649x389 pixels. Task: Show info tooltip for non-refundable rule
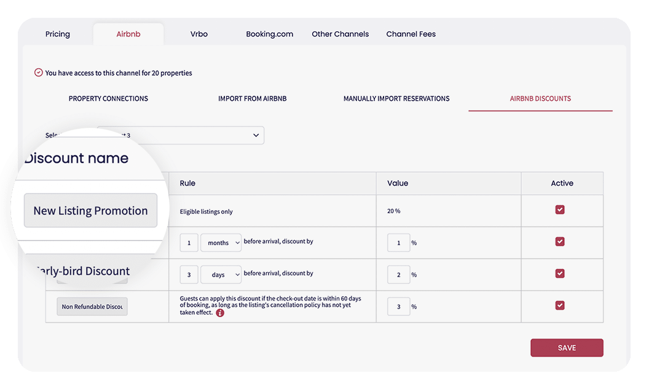pyautogui.click(x=220, y=313)
